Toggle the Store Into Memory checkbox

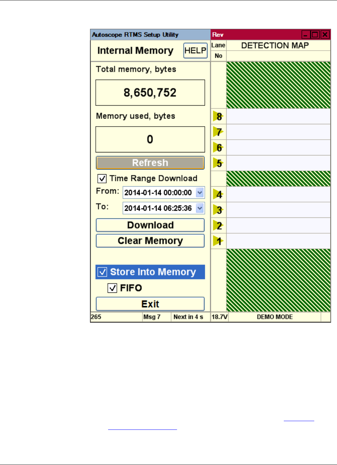102,272
